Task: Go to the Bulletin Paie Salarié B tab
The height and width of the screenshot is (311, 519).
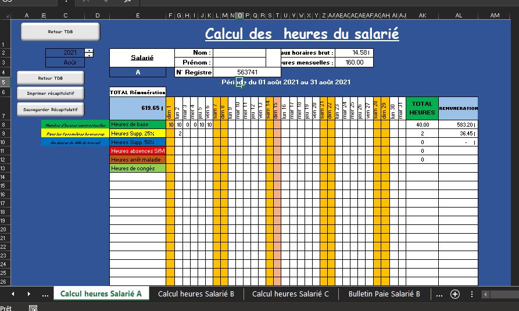Action: [384, 294]
